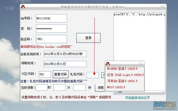Click the 领取 button
The image size is (178, 111).
click(x=100, y=88)
